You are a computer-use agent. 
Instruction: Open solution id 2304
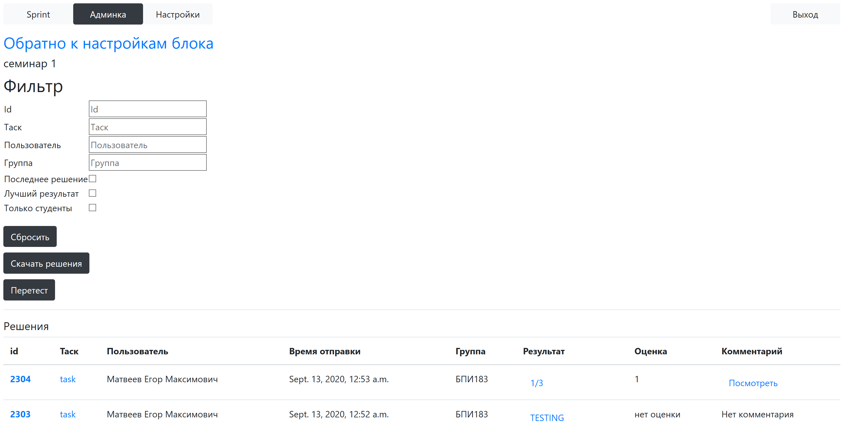[20, 379]
